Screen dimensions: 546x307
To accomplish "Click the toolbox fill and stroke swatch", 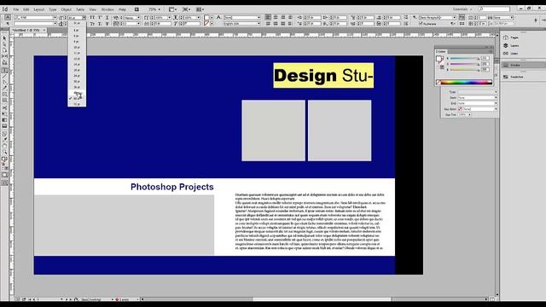I will click(4, 159).
